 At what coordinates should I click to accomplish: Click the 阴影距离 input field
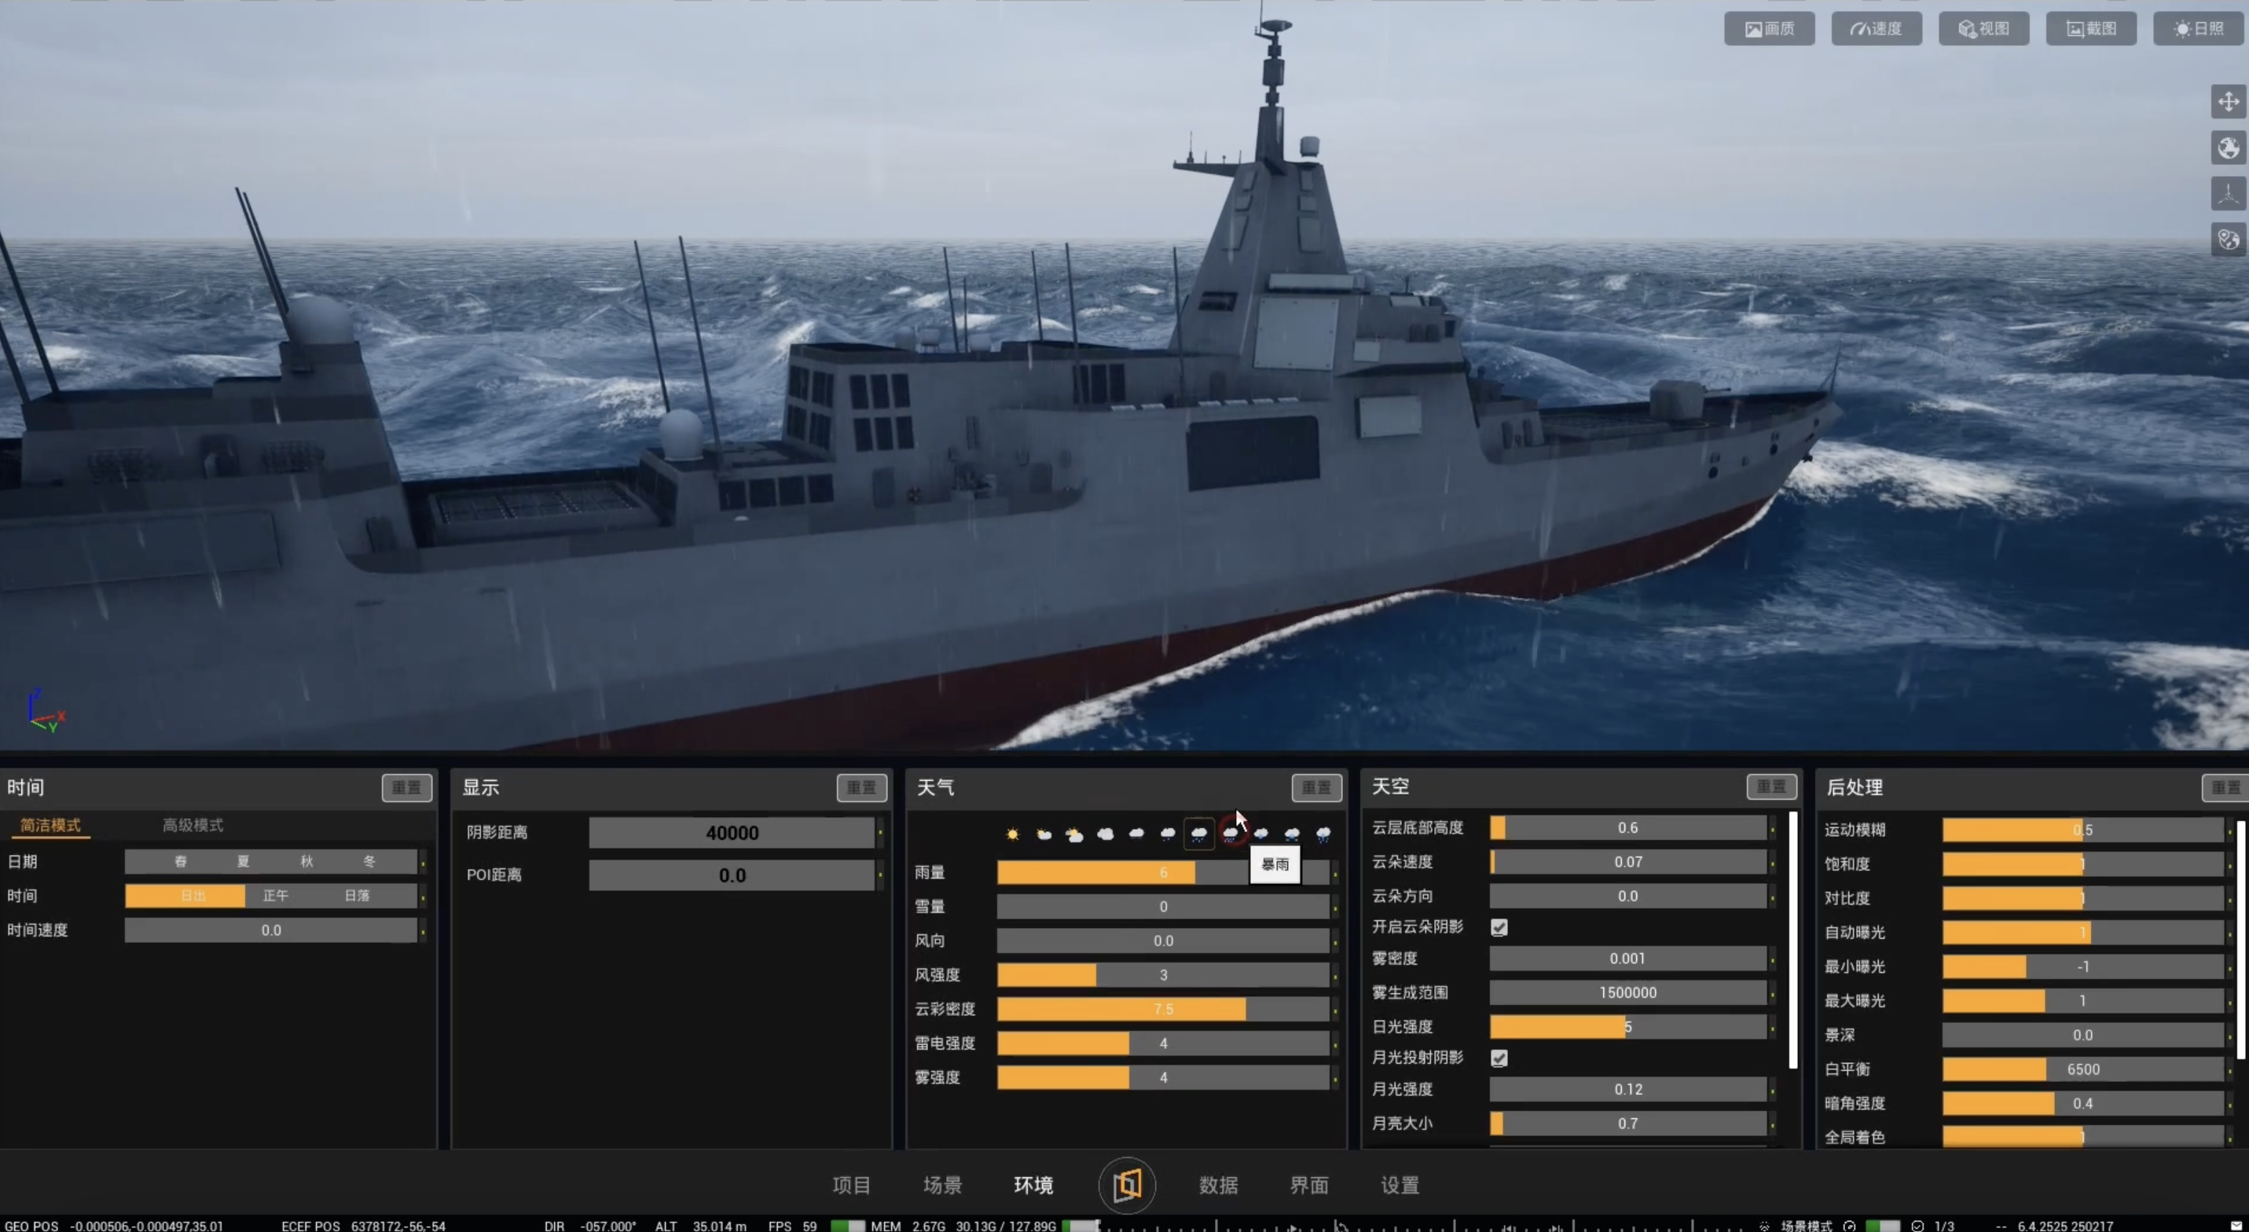click(732, 833)
